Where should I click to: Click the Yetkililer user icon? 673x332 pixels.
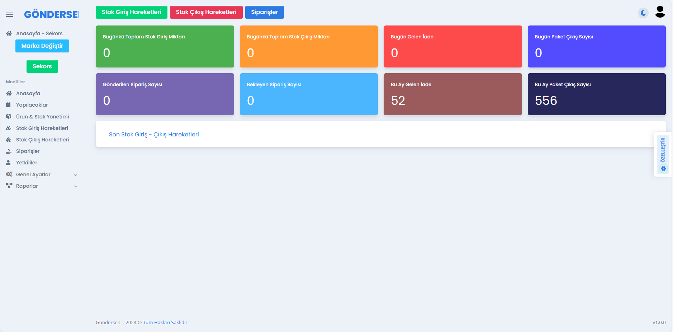point(8,163)
